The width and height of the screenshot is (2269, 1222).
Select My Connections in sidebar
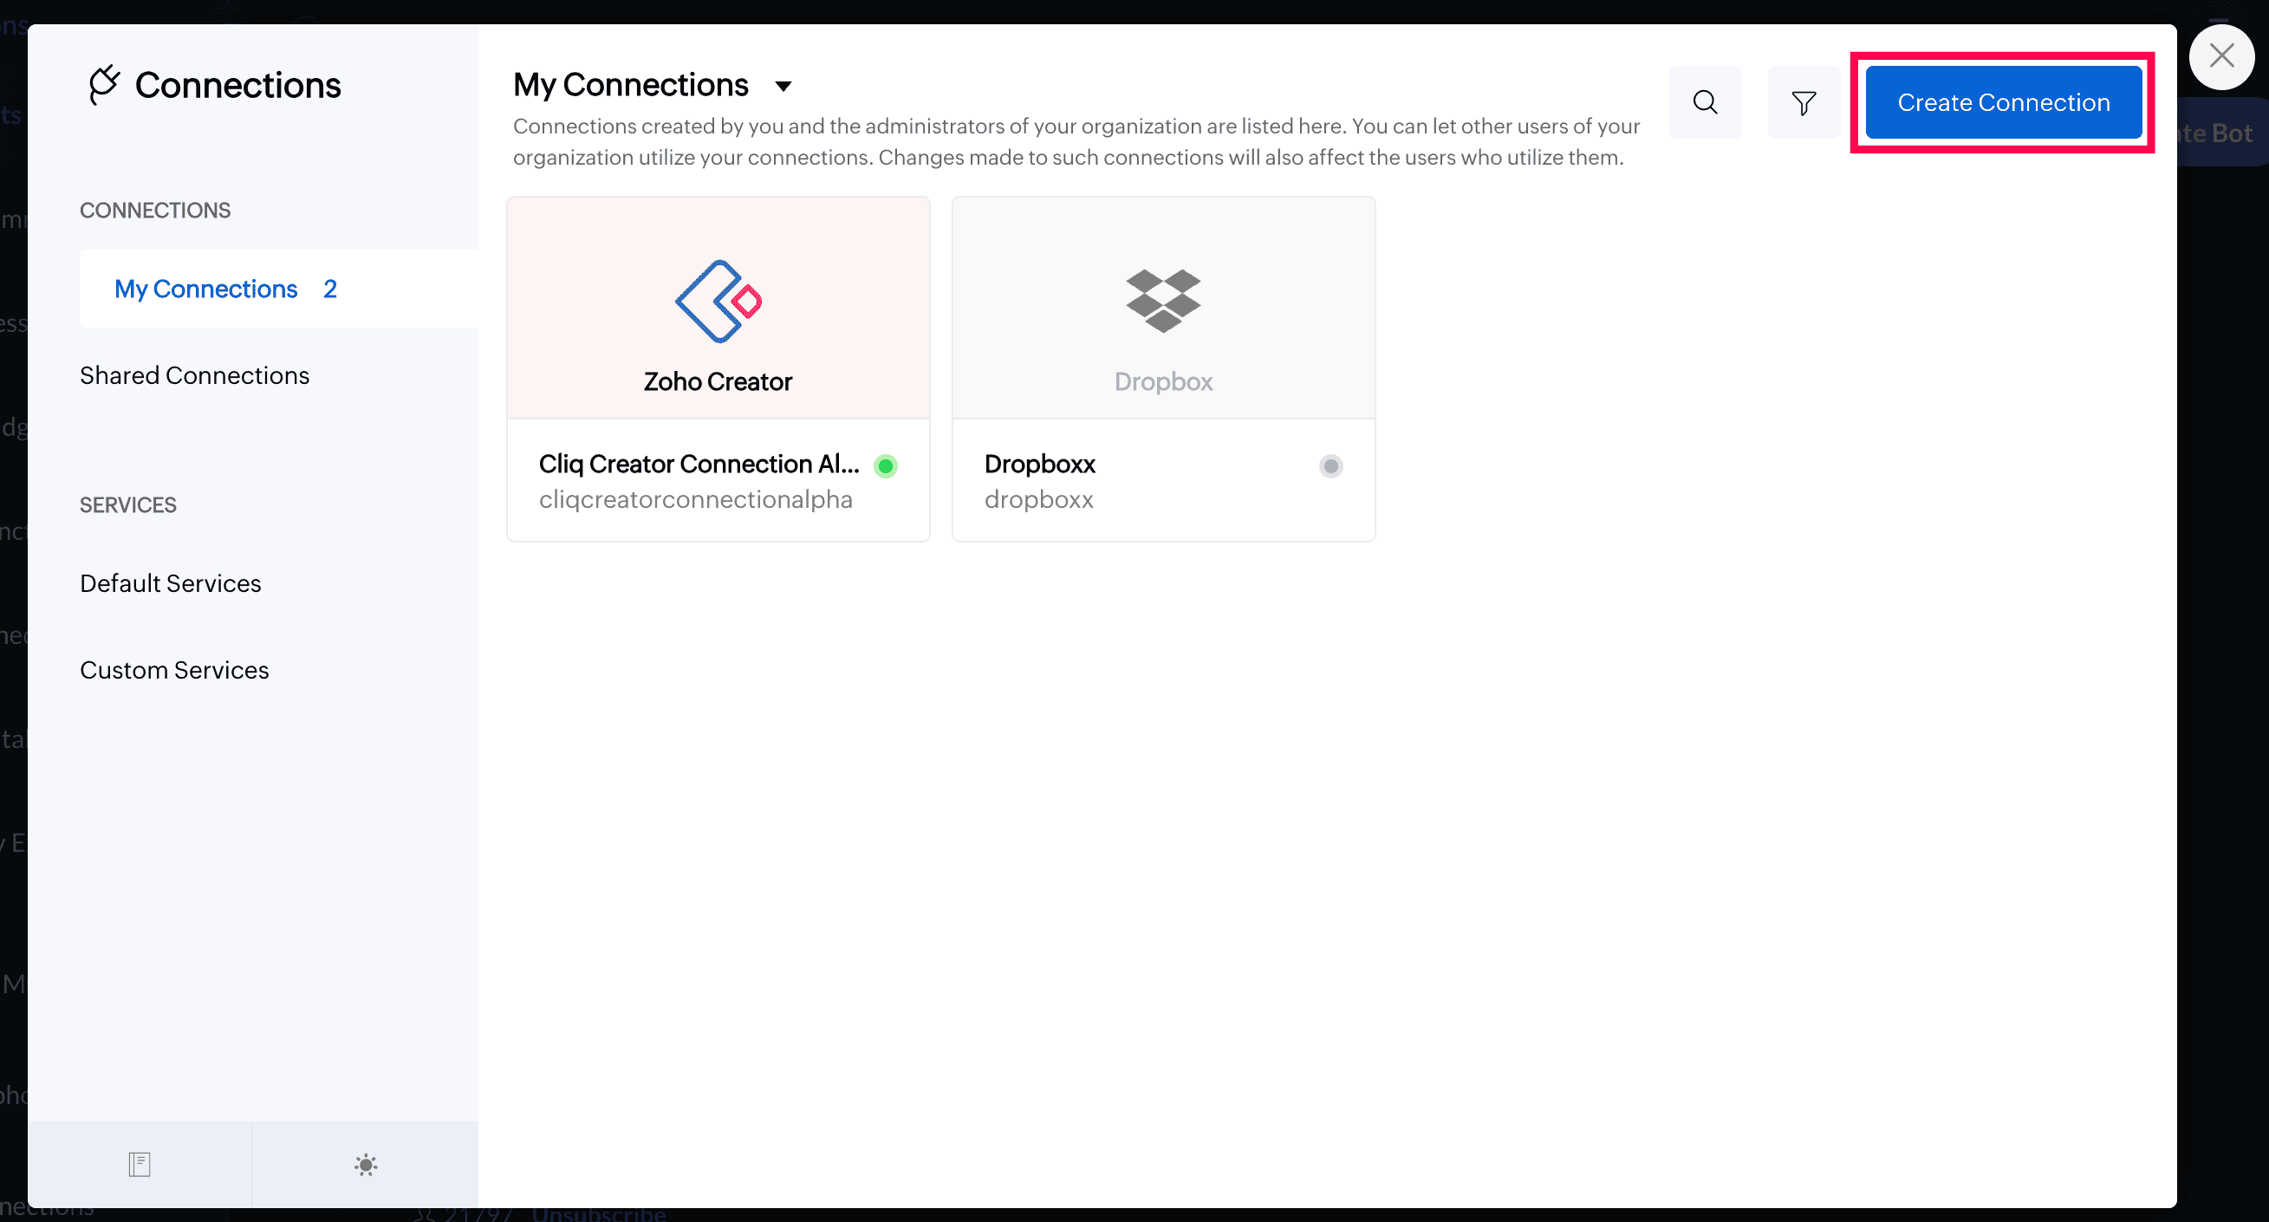tap(206, 288)
